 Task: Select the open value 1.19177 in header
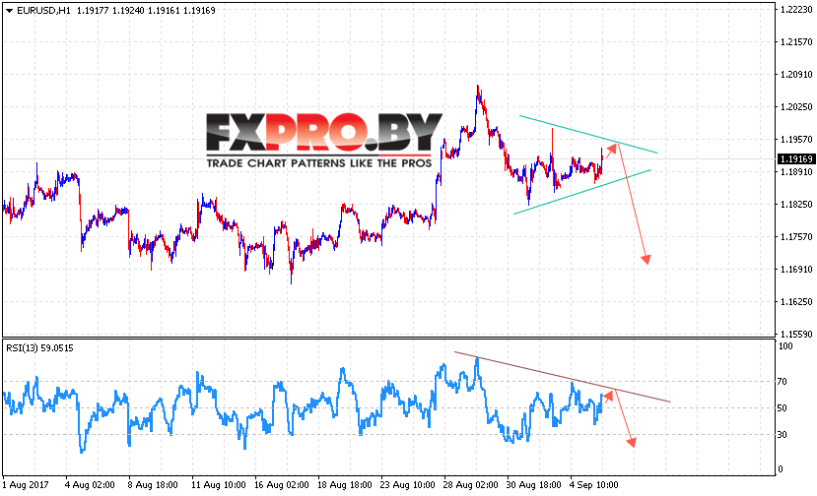click(x=93, y=11)
